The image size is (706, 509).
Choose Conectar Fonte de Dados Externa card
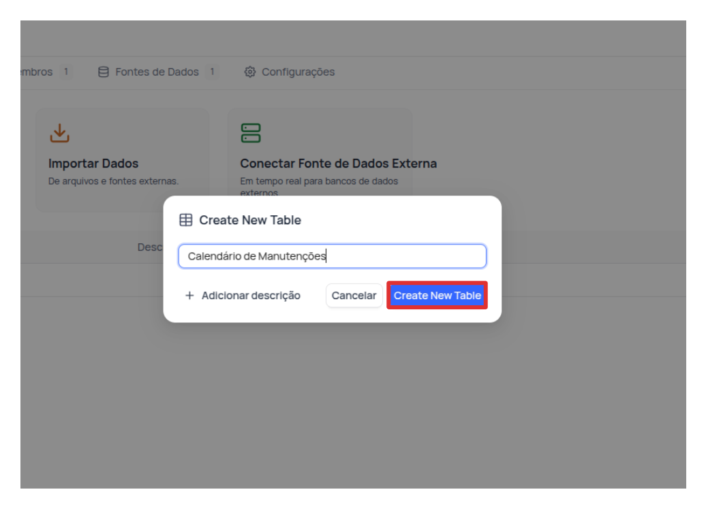[338, 164]
